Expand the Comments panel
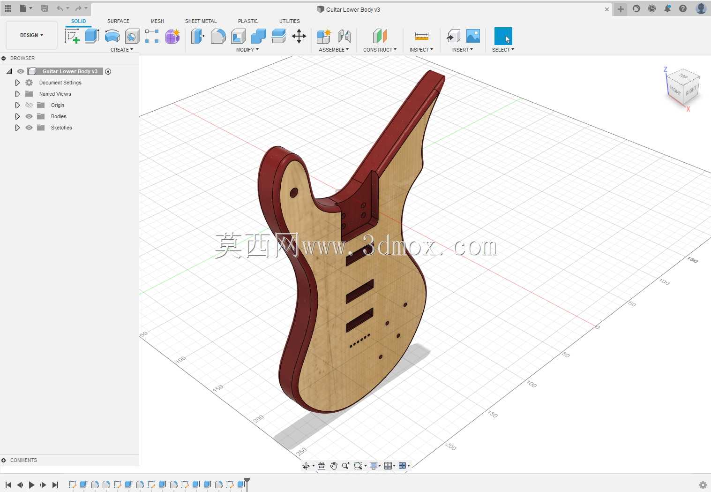 [x=4, y=460]
